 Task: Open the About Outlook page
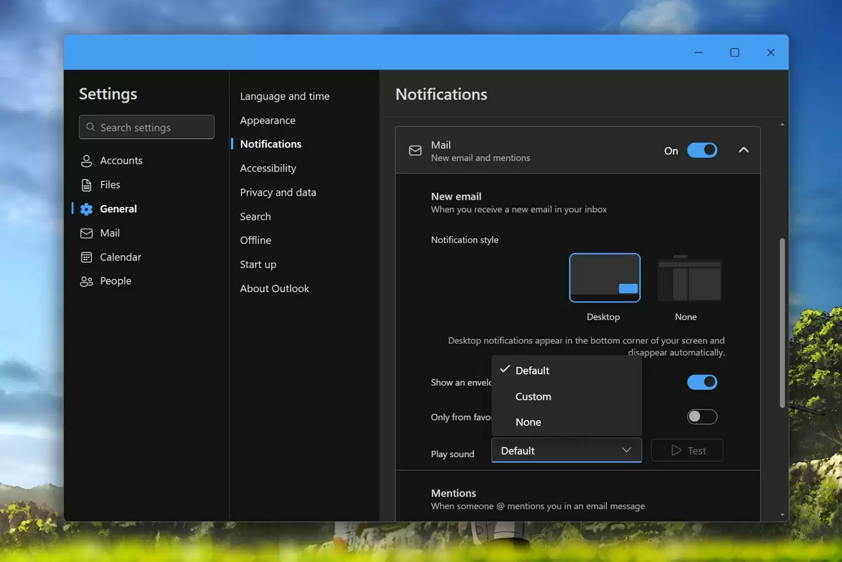click(274, 288)
